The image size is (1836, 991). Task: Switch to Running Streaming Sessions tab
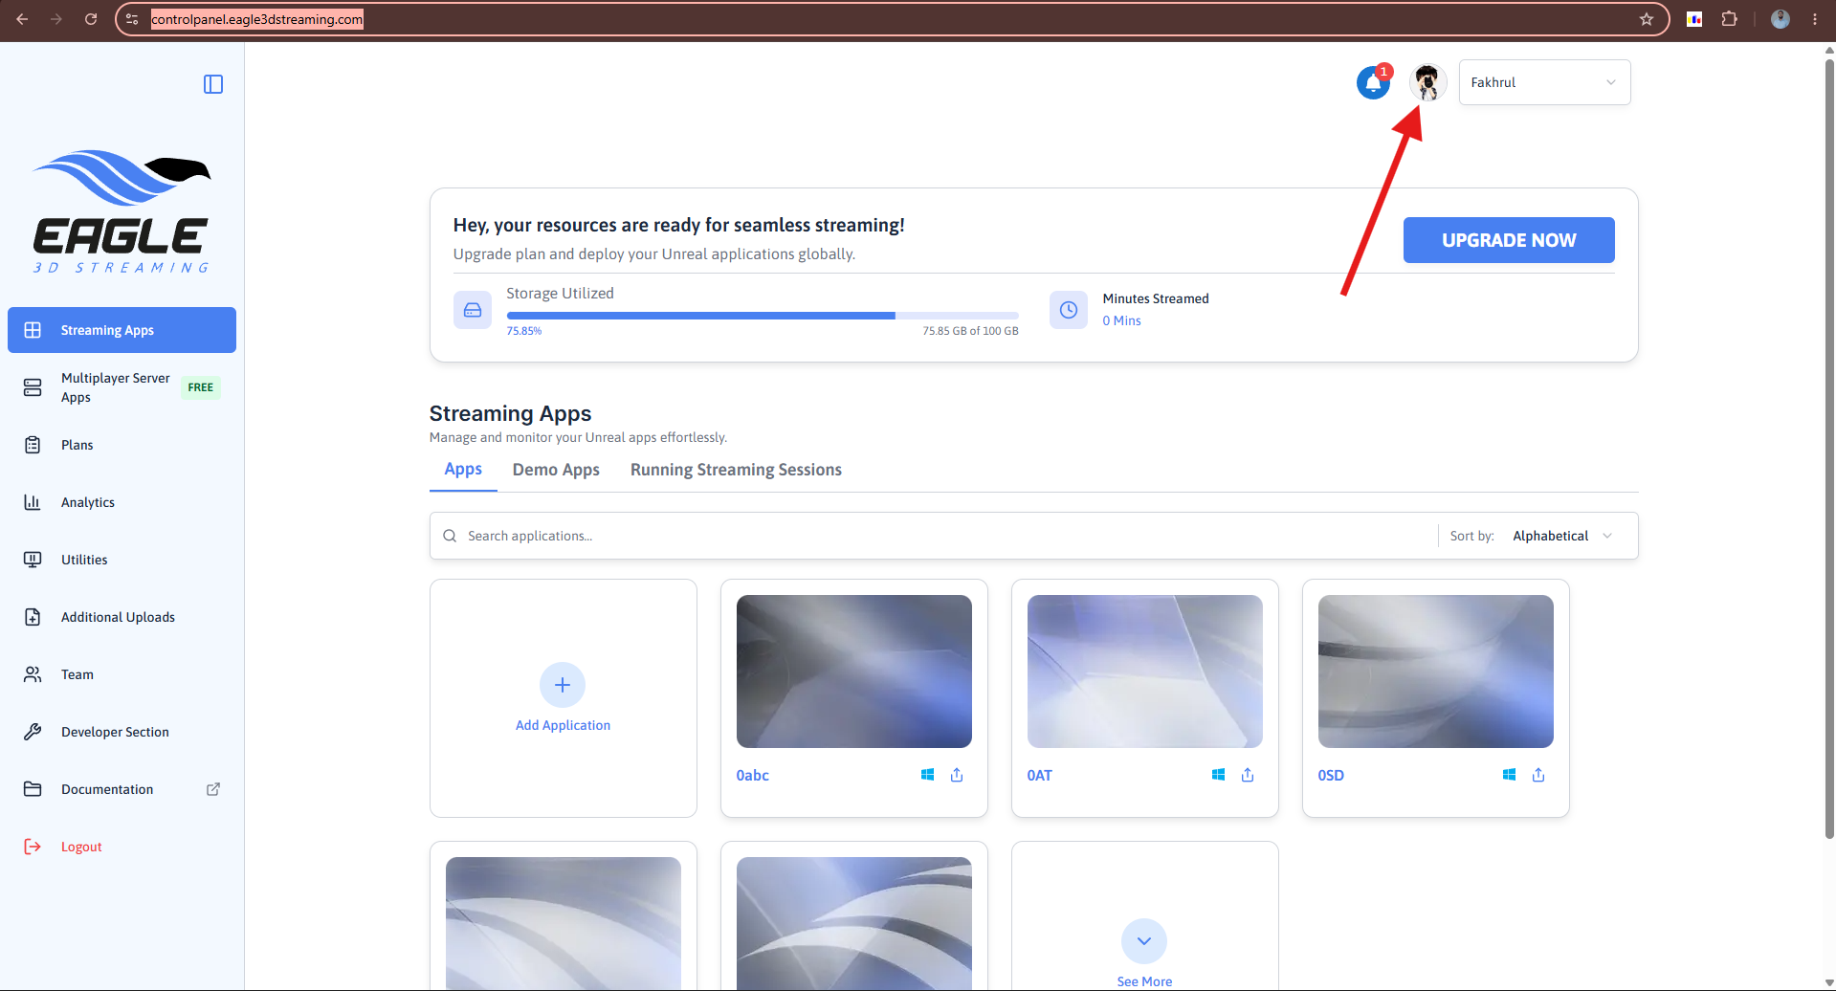point(736,470)
